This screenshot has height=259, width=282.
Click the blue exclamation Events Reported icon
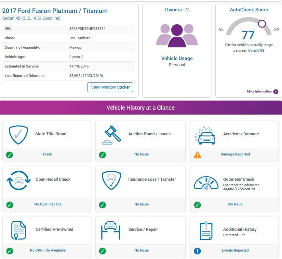point(197,251)
